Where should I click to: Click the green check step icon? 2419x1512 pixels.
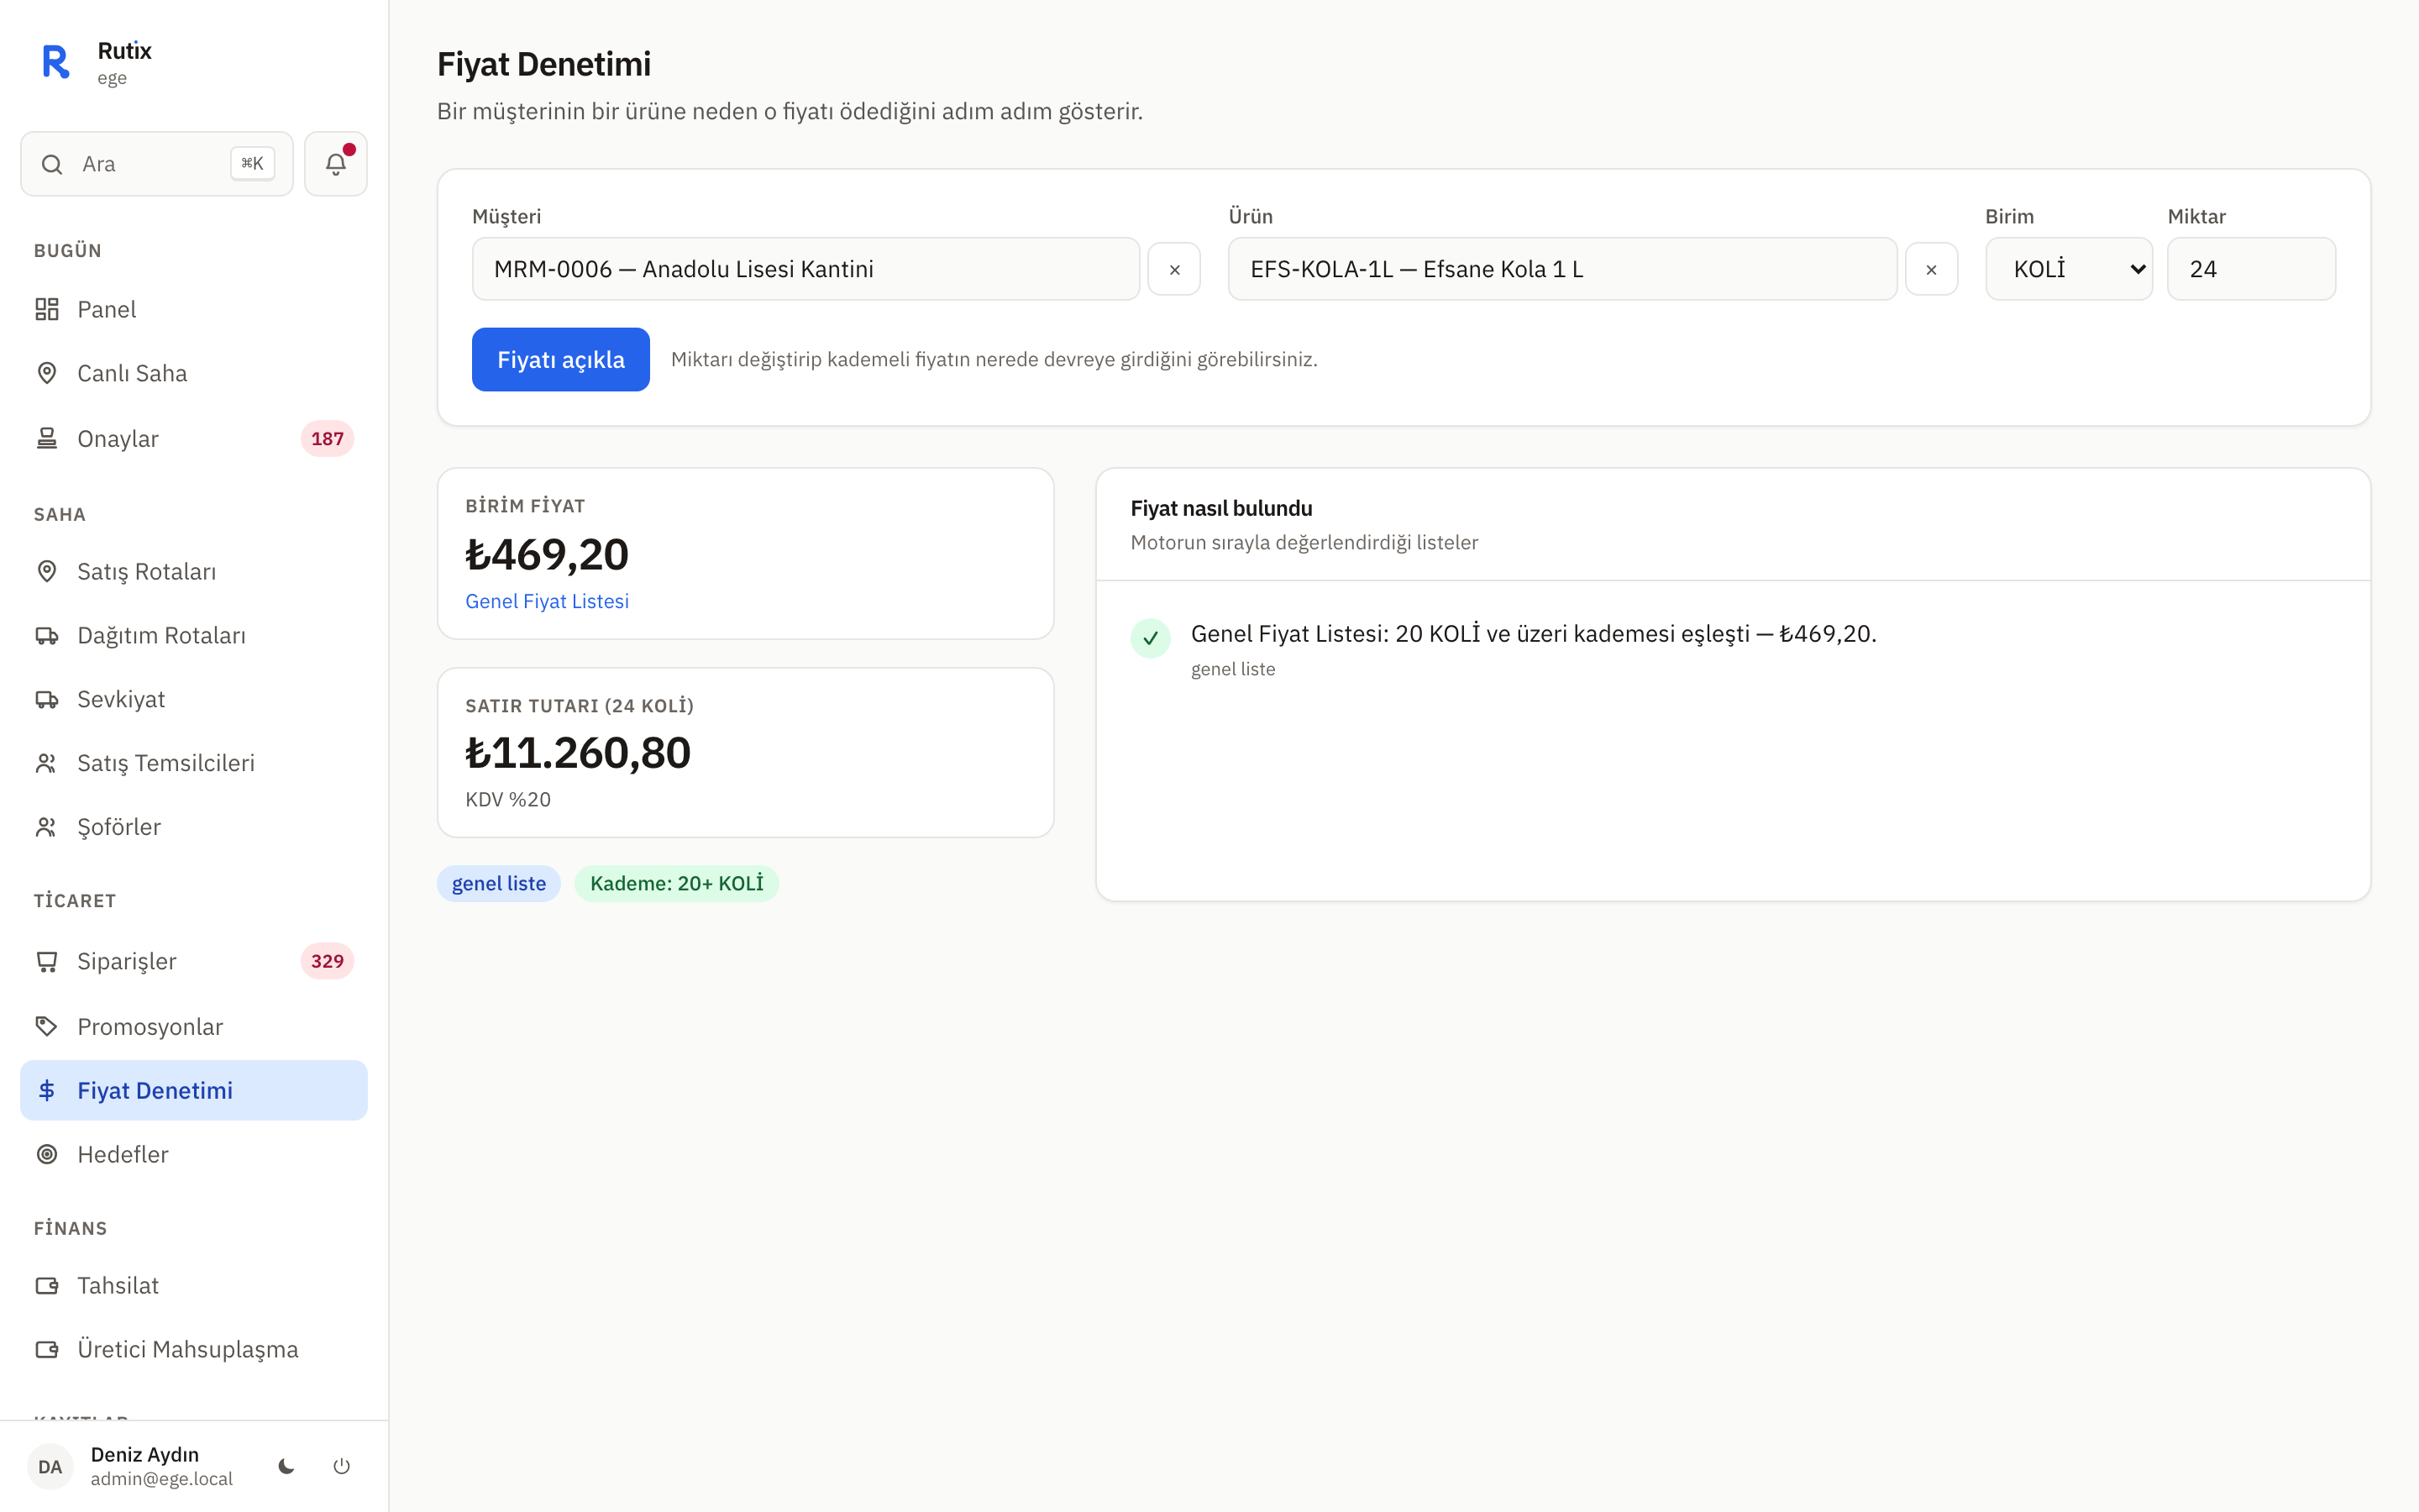(x=1151, y=638)
